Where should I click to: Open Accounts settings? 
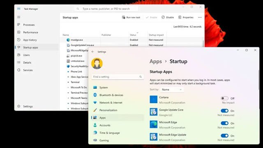pos(118,125)
